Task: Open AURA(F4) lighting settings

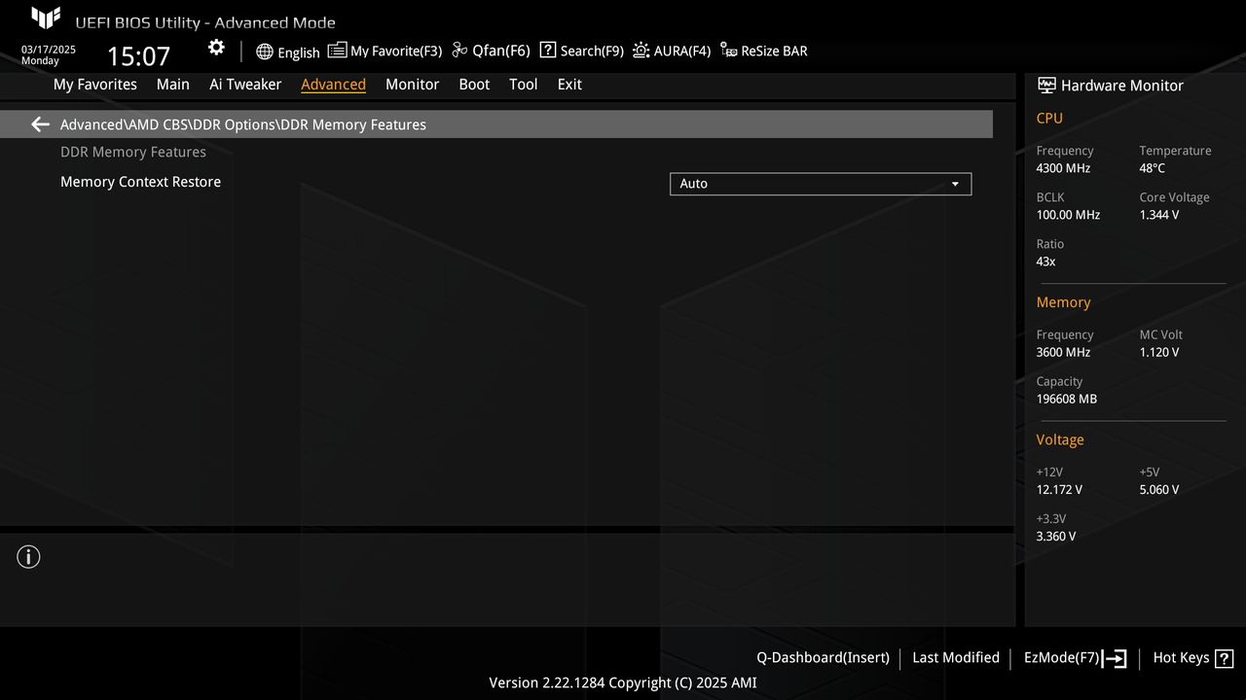Action: (x=672, y=51)
